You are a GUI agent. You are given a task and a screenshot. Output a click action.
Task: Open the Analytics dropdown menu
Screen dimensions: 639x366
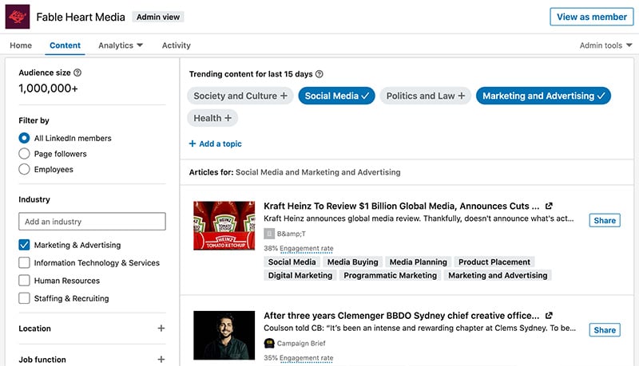[x=121, y=45]
